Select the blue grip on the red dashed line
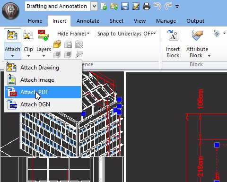Screen dimensions: 227x182 coord(217,145)
